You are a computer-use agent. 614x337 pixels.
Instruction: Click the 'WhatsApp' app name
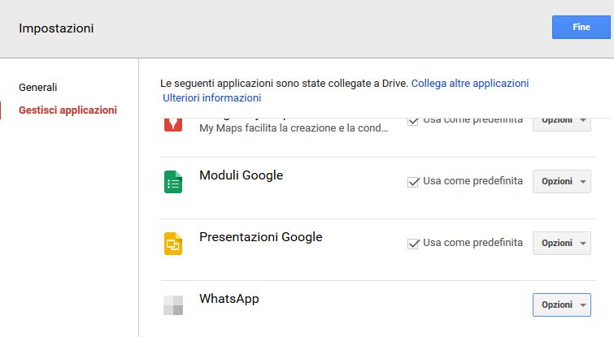229,299
